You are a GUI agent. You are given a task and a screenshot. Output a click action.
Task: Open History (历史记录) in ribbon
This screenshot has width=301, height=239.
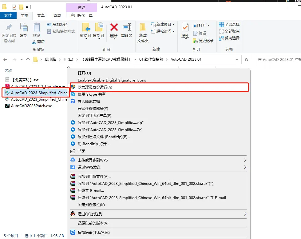point(203,41)
